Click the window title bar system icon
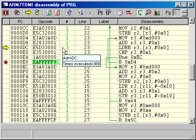Image resolution: width=196 pixels, height=140 pixels. (5, 5)
